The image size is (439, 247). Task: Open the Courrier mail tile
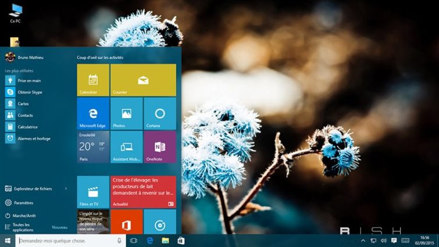(x=144, y=80)
